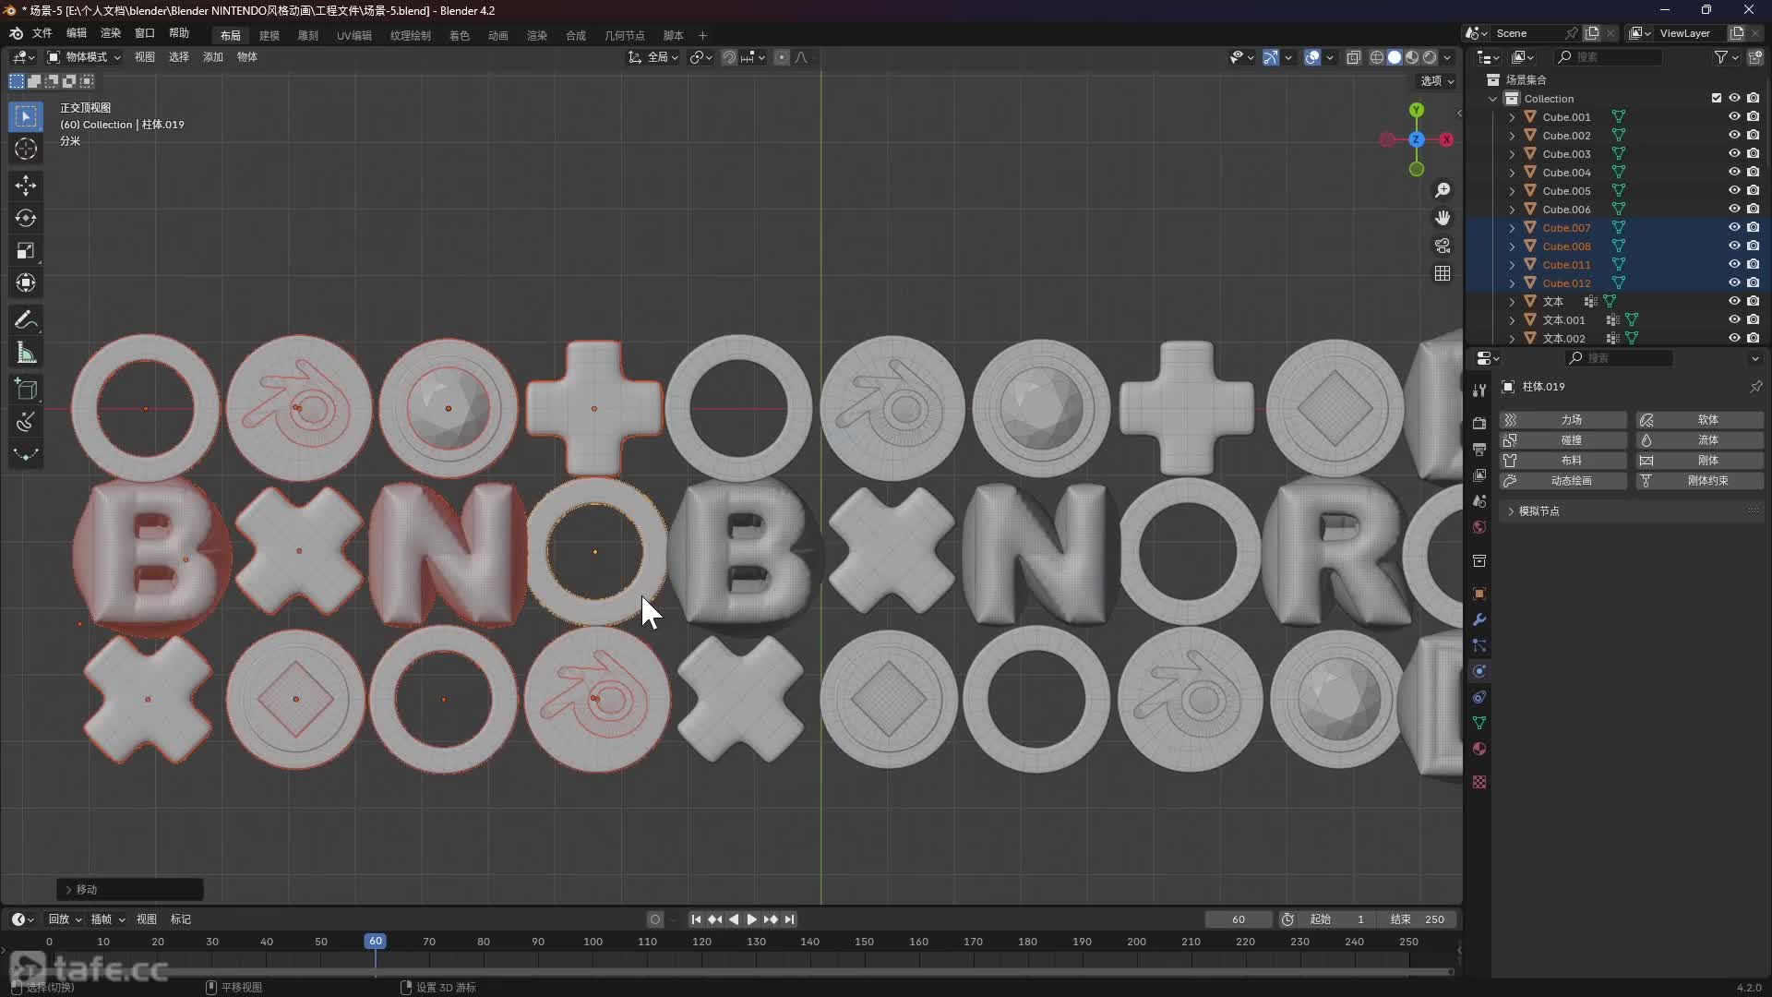Click the pan view hand icon
This screenshot has width=1772, height=997.
coord(1443,218)
